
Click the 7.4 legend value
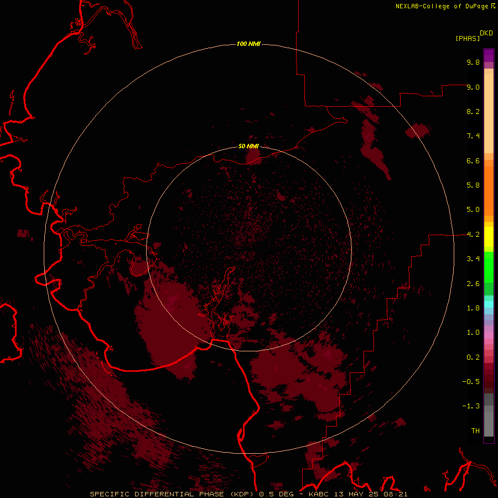pyautogui.click(x=473, y=136)
